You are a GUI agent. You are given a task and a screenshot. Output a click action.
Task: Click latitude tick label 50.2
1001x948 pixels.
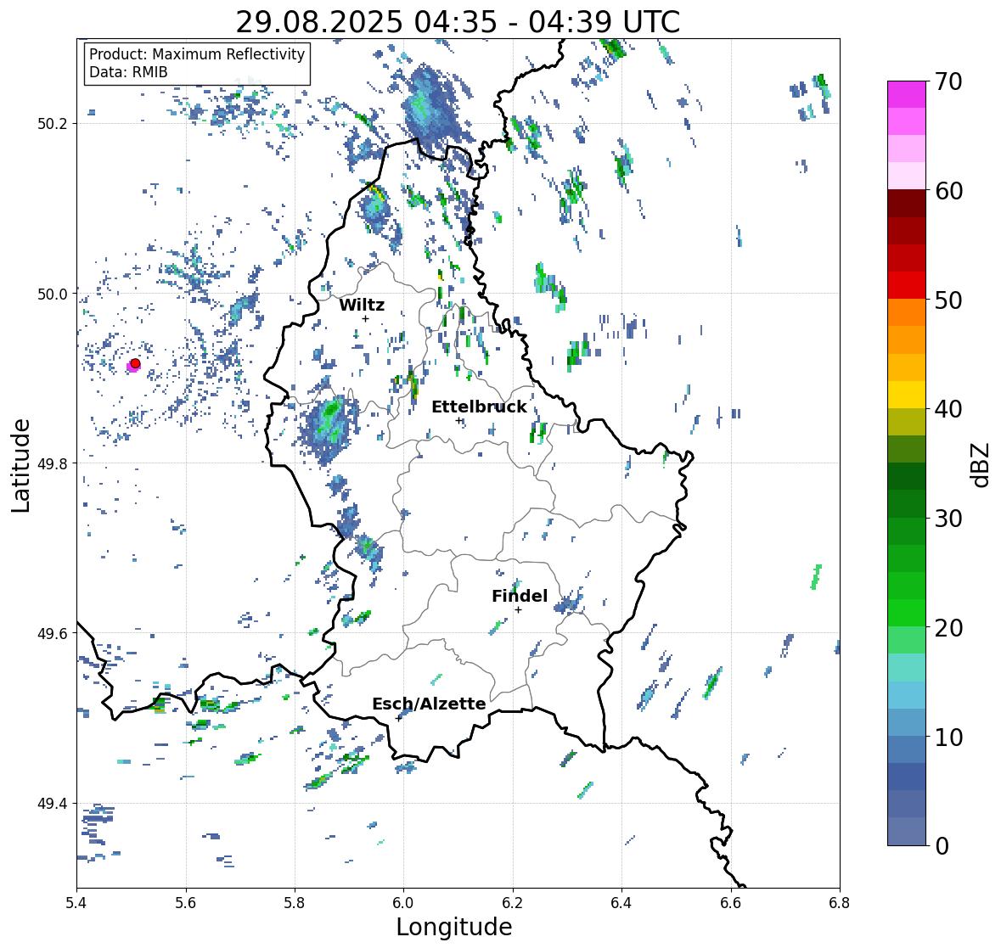tap(53, 124)
